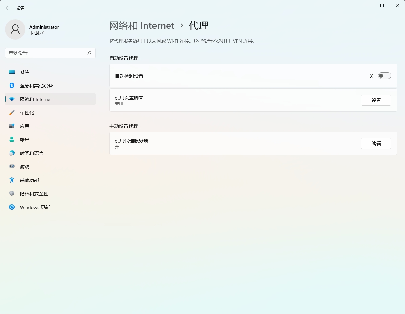Click the 代理 page title
This screenshot has height=314, width=405.
[199, 26]
